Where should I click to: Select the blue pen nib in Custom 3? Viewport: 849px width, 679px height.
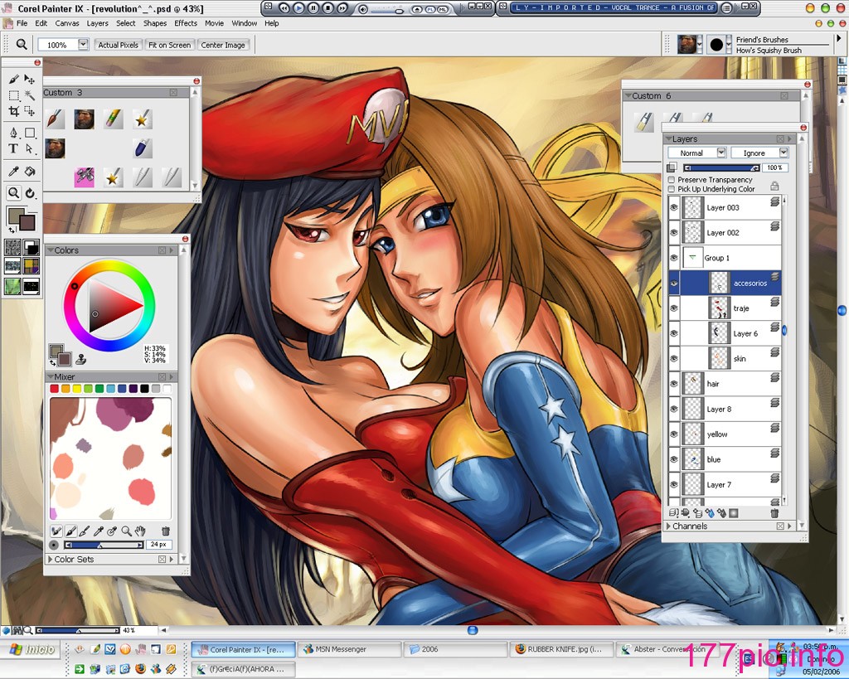click(142, 148)
